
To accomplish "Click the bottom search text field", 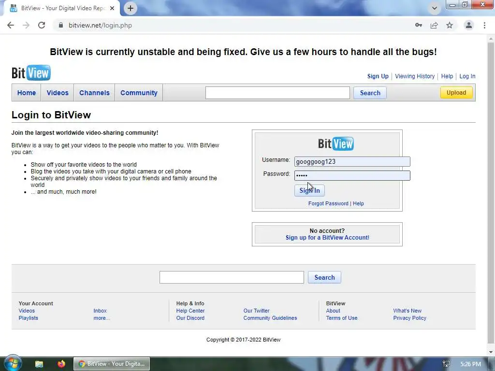I will pyautogui.click(x=232, y=277).
